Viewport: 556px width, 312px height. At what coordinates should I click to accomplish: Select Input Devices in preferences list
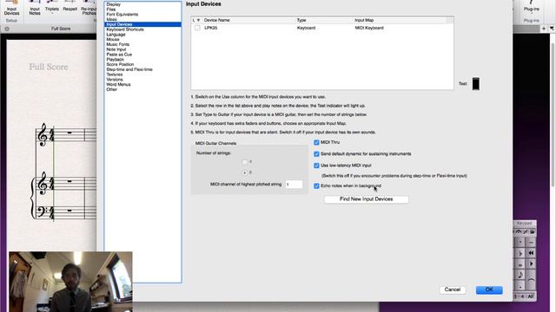coord(142,24)
